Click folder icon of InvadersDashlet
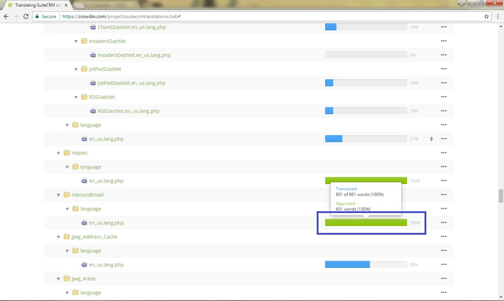504x301 pixels. (84, 41)
